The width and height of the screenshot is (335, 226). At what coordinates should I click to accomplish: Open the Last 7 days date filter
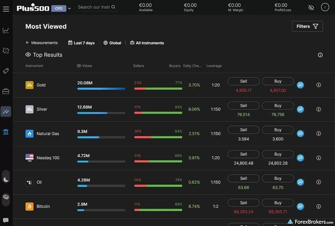[x=81, y=43]
